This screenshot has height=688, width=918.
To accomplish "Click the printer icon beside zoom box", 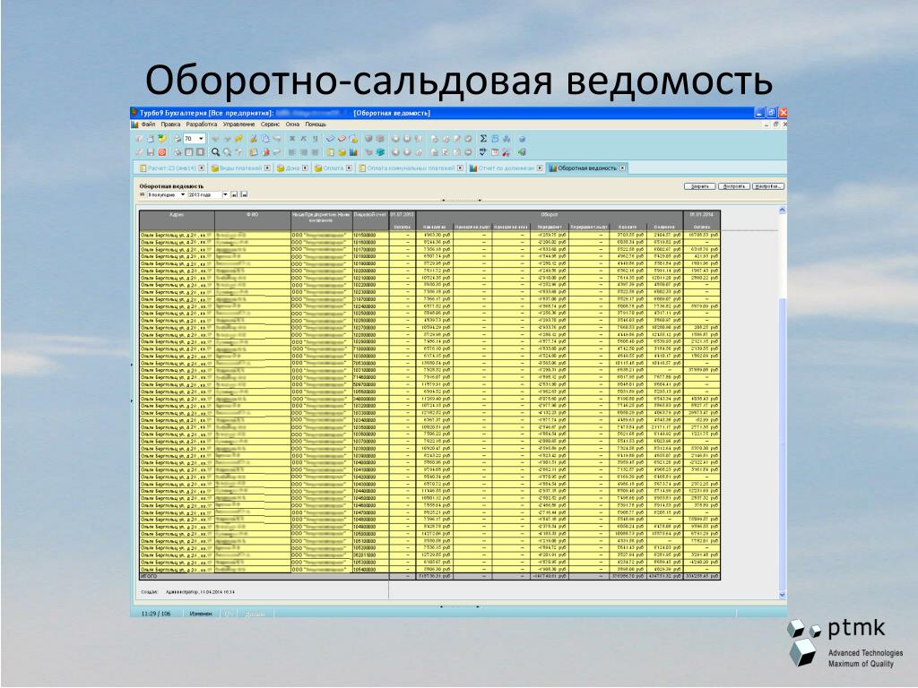I will pos(178,139).
